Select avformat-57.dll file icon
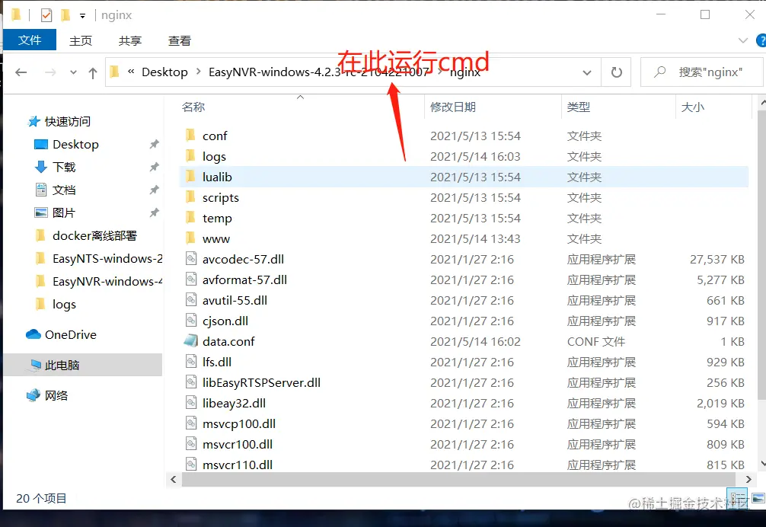 191,279
